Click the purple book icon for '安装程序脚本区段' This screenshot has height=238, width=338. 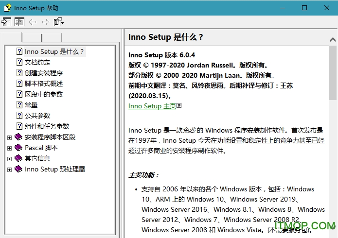pos(18,137)
